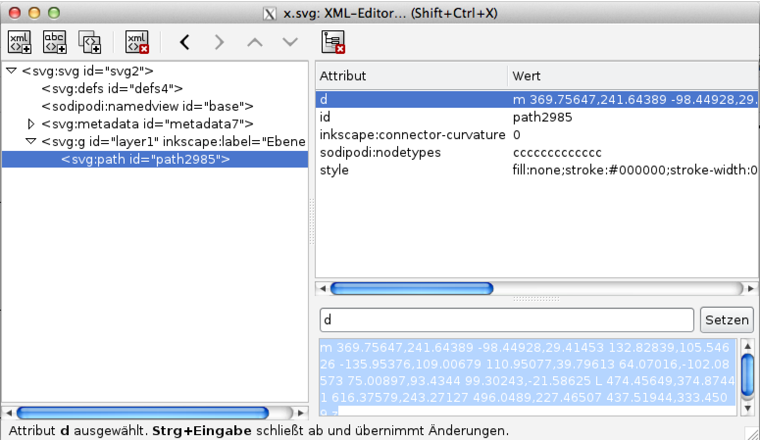The width and height of the screenshot is (760, 440).
Task: Click the new element node icon
Action: (x=20, y=42)
